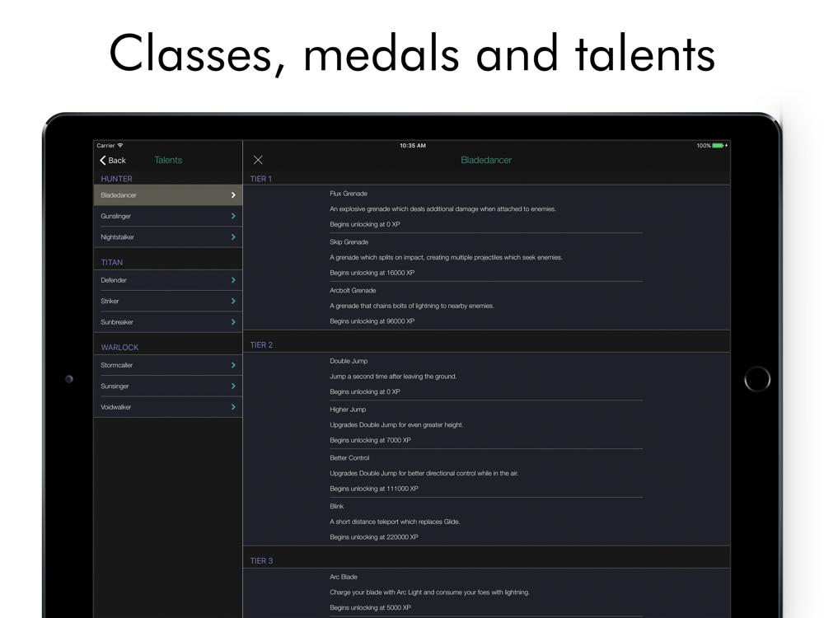Select 'Begins unlocking at 96000 XP' text
This screenshot has height=618, width=824.
point(372,321)
